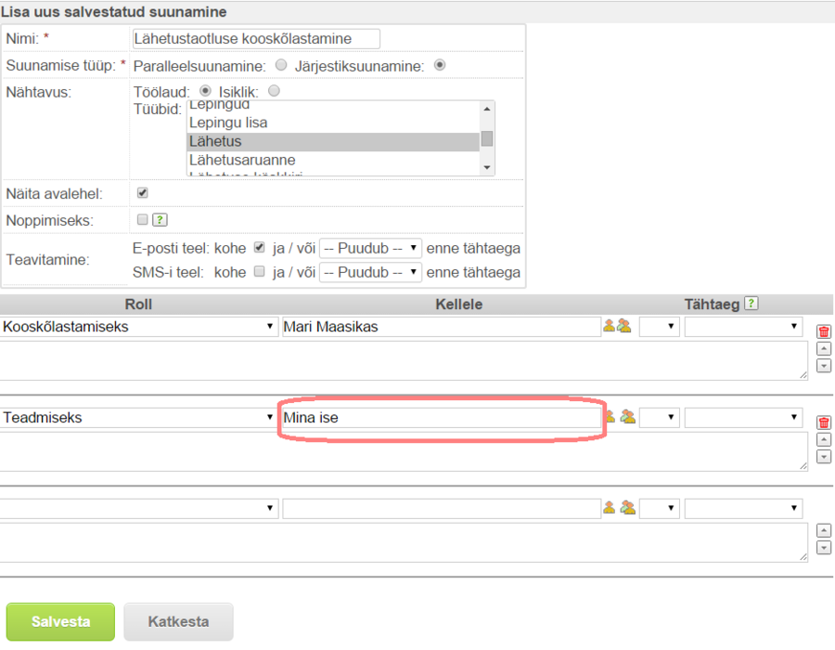This screenshot has height=650, width=835.
Task: Open group picker for Mina ise row
Action: coord(628,417)
